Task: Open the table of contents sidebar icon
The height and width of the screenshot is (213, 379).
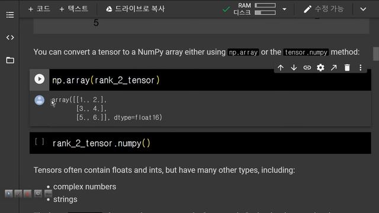Action: [10, 15]
